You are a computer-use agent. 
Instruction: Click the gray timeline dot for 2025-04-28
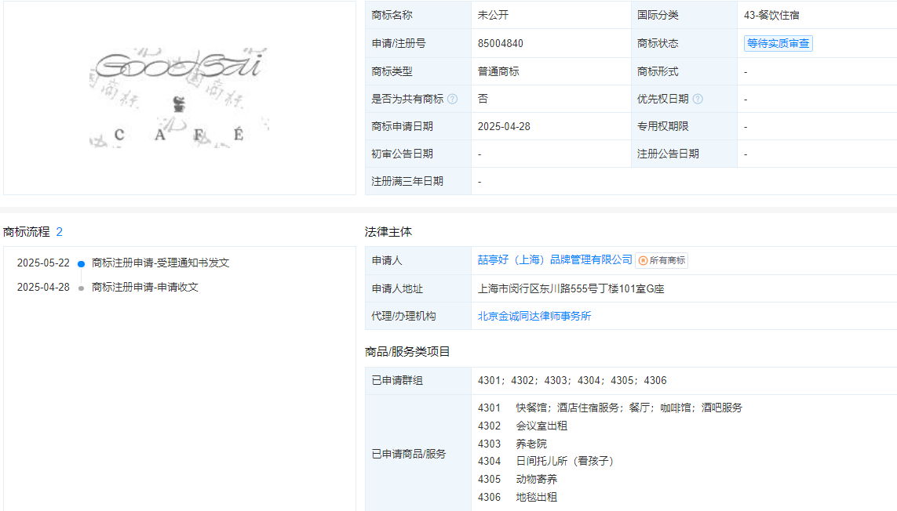(82, 288)
